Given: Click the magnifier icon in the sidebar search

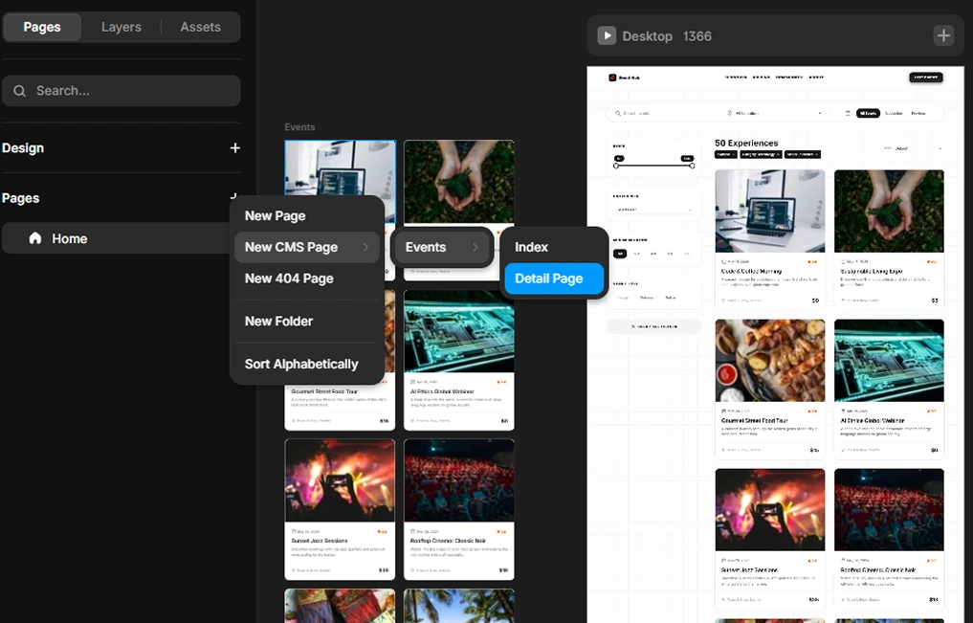Looking at the screenshot, I should (x=20, y=91).
